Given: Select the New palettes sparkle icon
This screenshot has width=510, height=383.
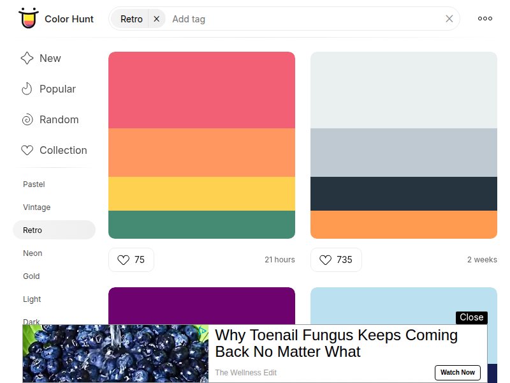Looking at the screenshot, I should click(x=27, y=58).
